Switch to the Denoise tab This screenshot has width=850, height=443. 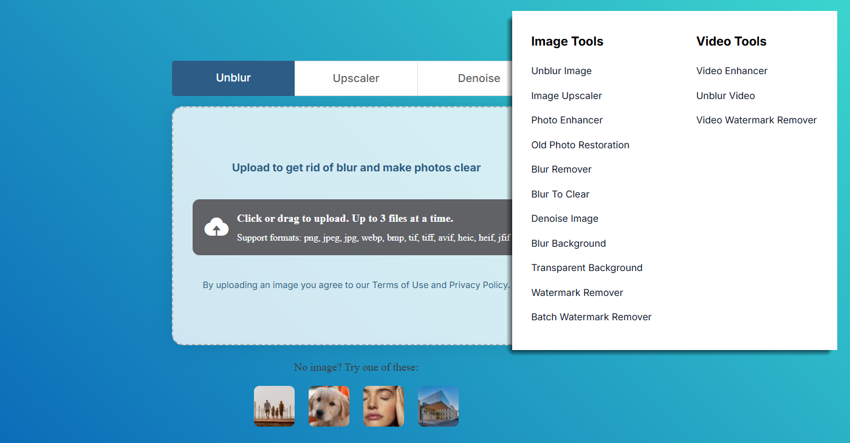click(x=479, y=78)
